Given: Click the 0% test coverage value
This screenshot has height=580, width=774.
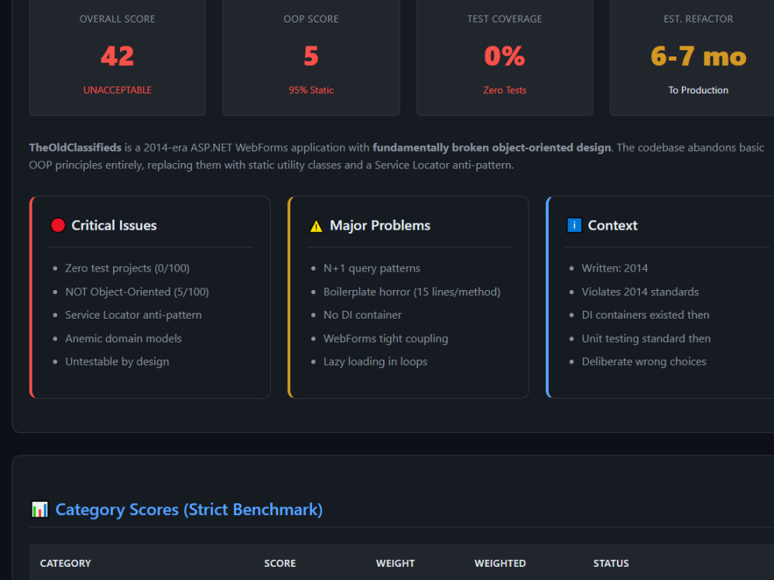Looking at the screenshot, I should [x=505, y=56].
